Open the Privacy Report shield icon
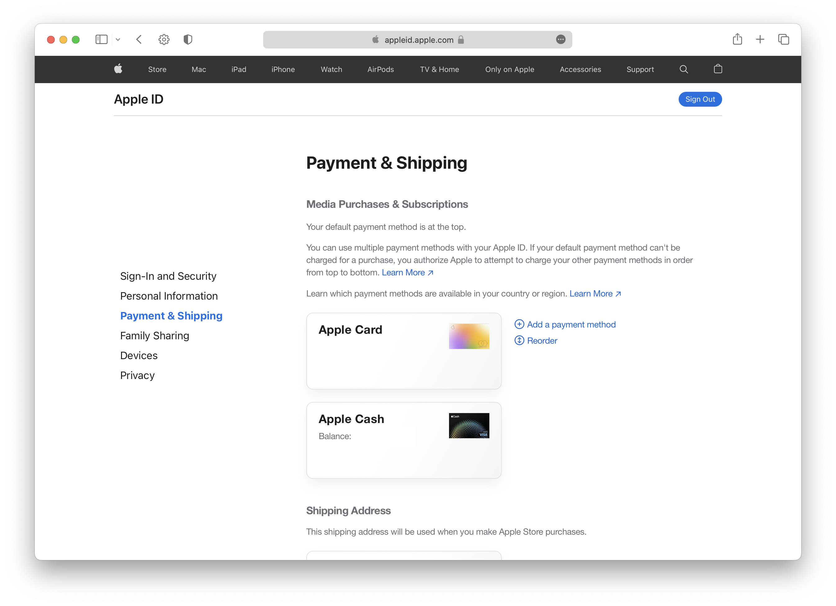Screen dimensions: 836x606 pyautogui.click(x=188, y=39)
